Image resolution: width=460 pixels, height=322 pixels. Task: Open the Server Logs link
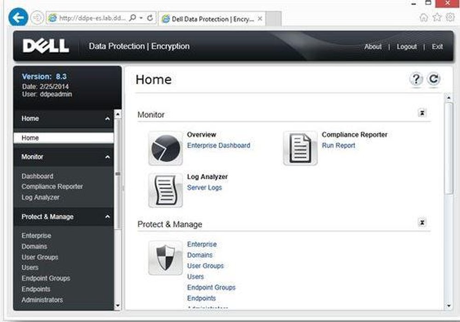(205, 187)
